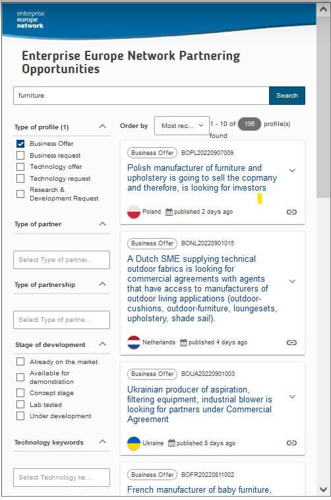Copy link icon for Polish manufacturer offer
This screenshot has width=331, height=500.
point(291,212)
